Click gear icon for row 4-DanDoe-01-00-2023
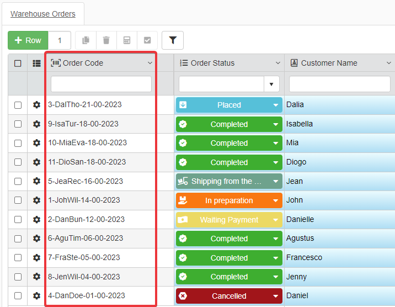 click(x=37, y=296)
